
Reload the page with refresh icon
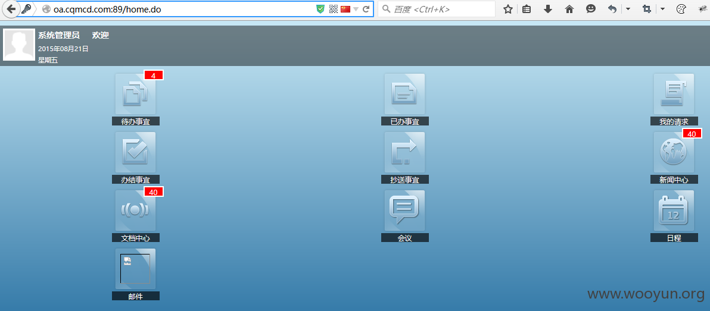coord(366,9)
